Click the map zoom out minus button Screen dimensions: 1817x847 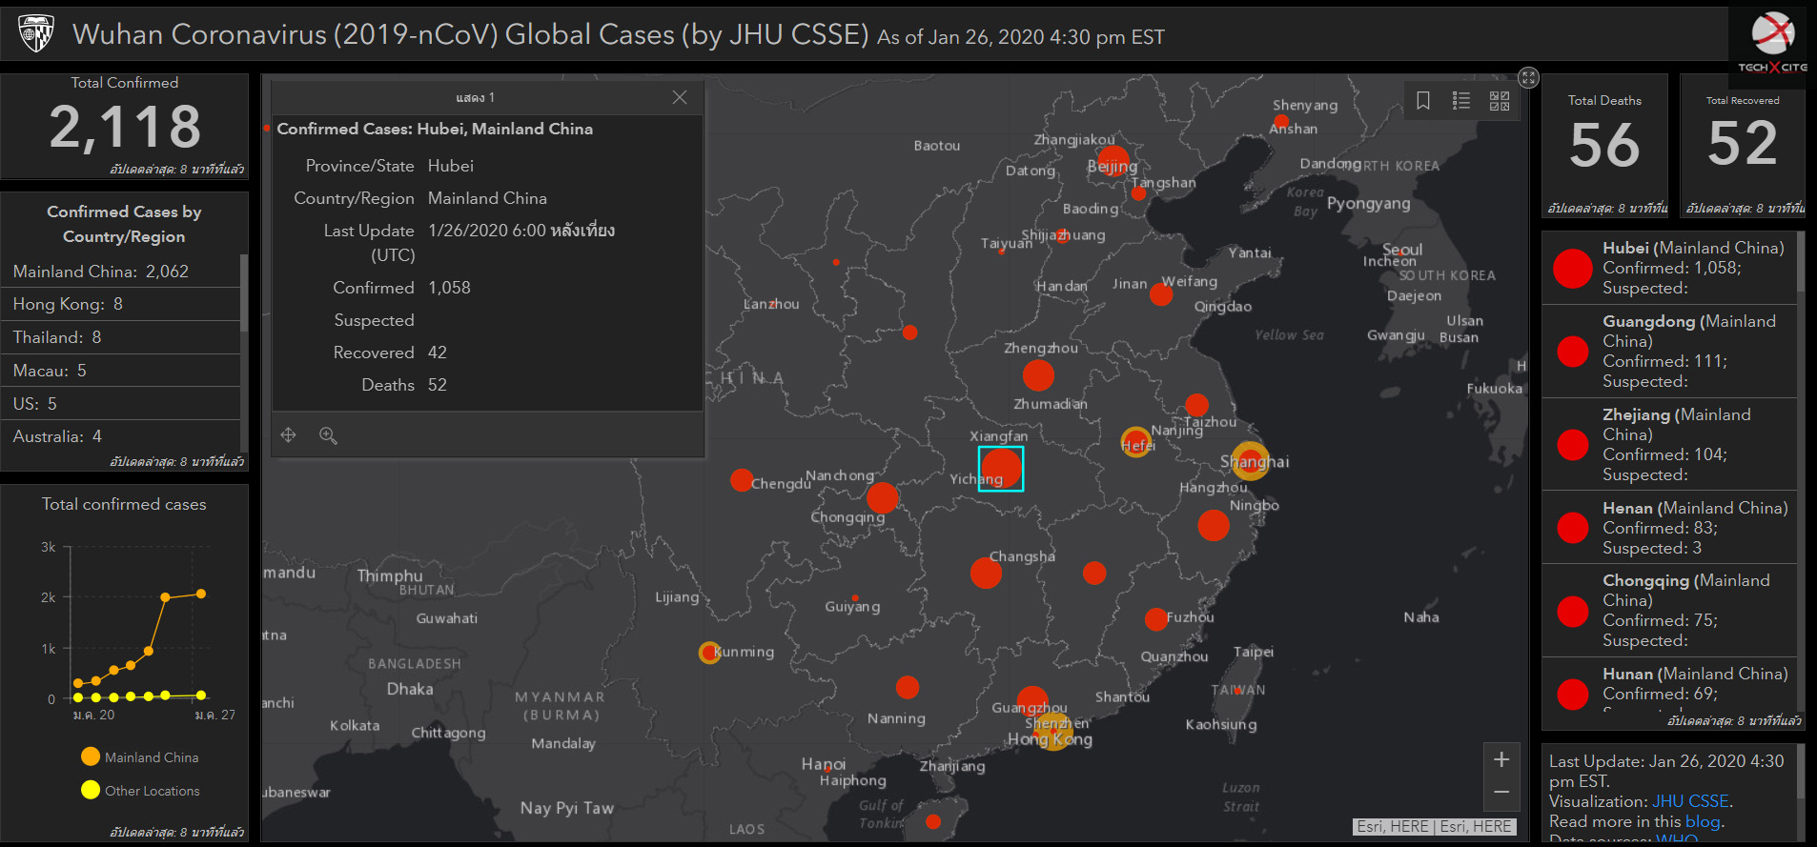[1501, 793]
